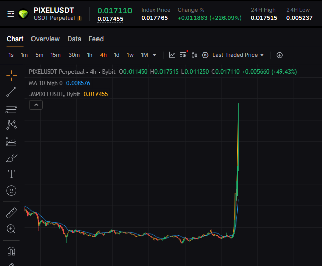The image size is (322, 266).
Task: Click the green gem PIXEL coin icon
Action: point(23,14)
